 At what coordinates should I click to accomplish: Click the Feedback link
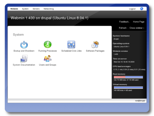[124, 22]
